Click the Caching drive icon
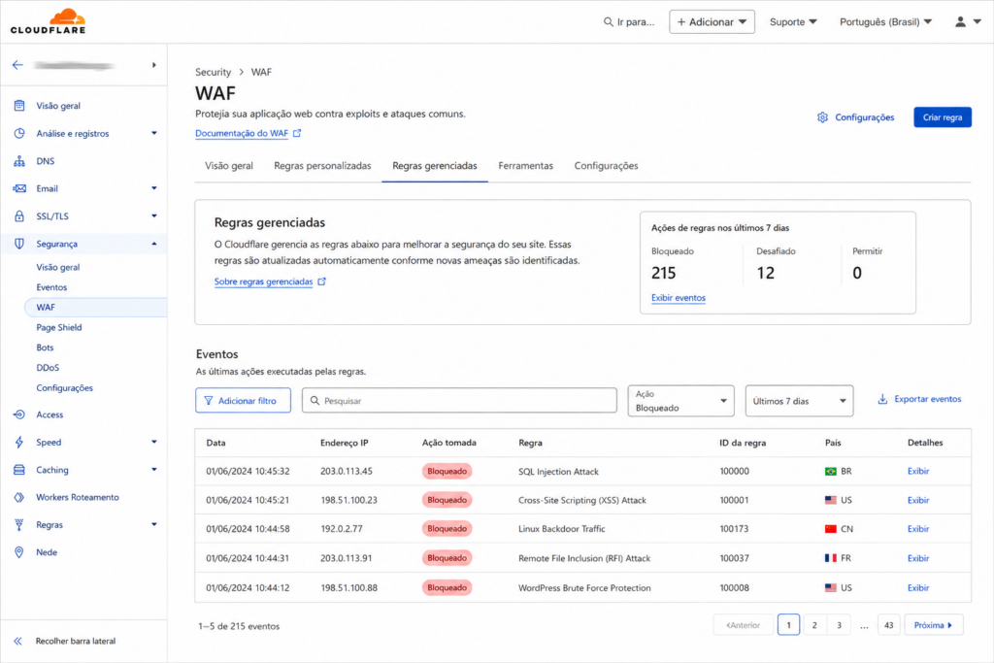994x663 pixels. tap(19, 470)
